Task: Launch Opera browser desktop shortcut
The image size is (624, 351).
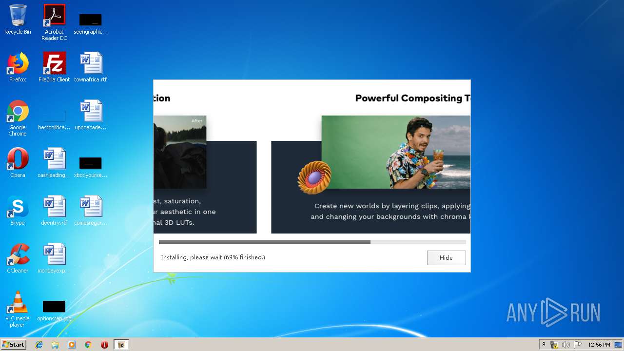Action: [x=18, y=163]
